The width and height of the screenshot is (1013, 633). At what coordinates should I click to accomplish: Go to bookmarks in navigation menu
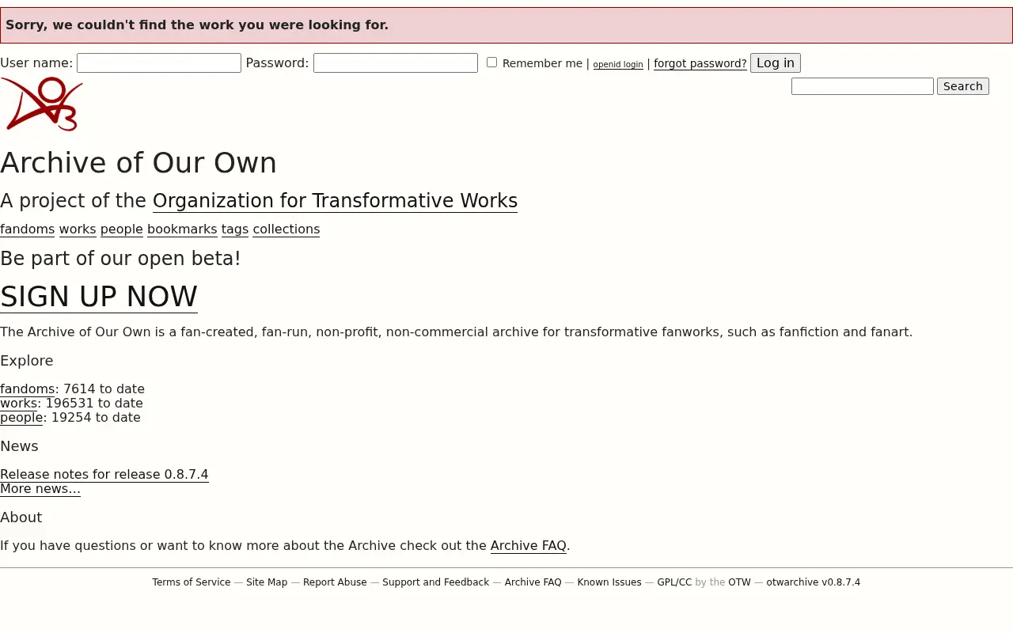tap(182, 229)
